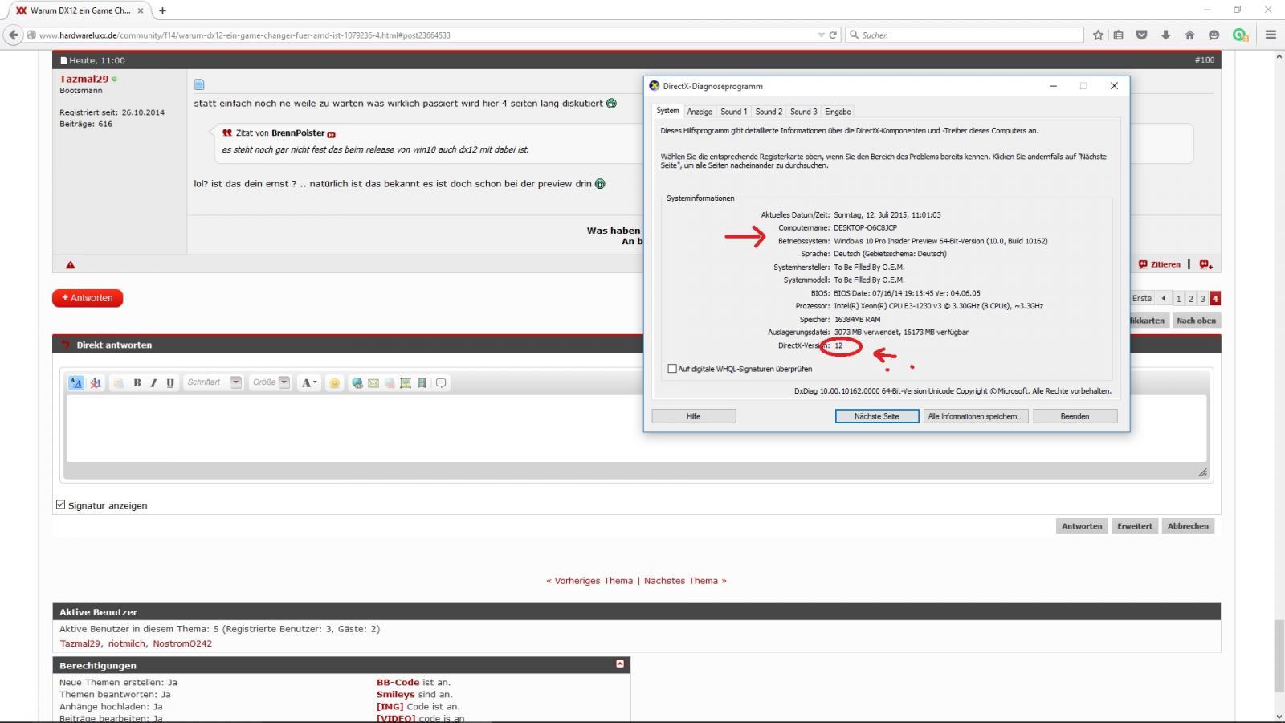Click Alle Informationen speichern button
This screenshot has height=723, width=1285.
(975, 416)
